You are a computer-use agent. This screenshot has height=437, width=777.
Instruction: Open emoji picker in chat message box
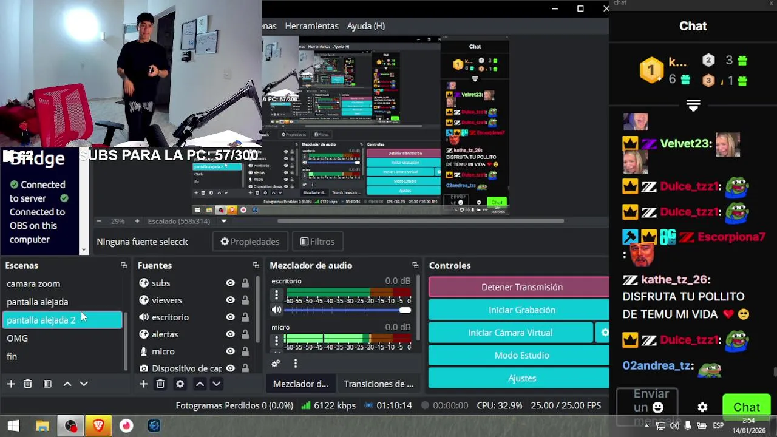[x=657, y=408]
